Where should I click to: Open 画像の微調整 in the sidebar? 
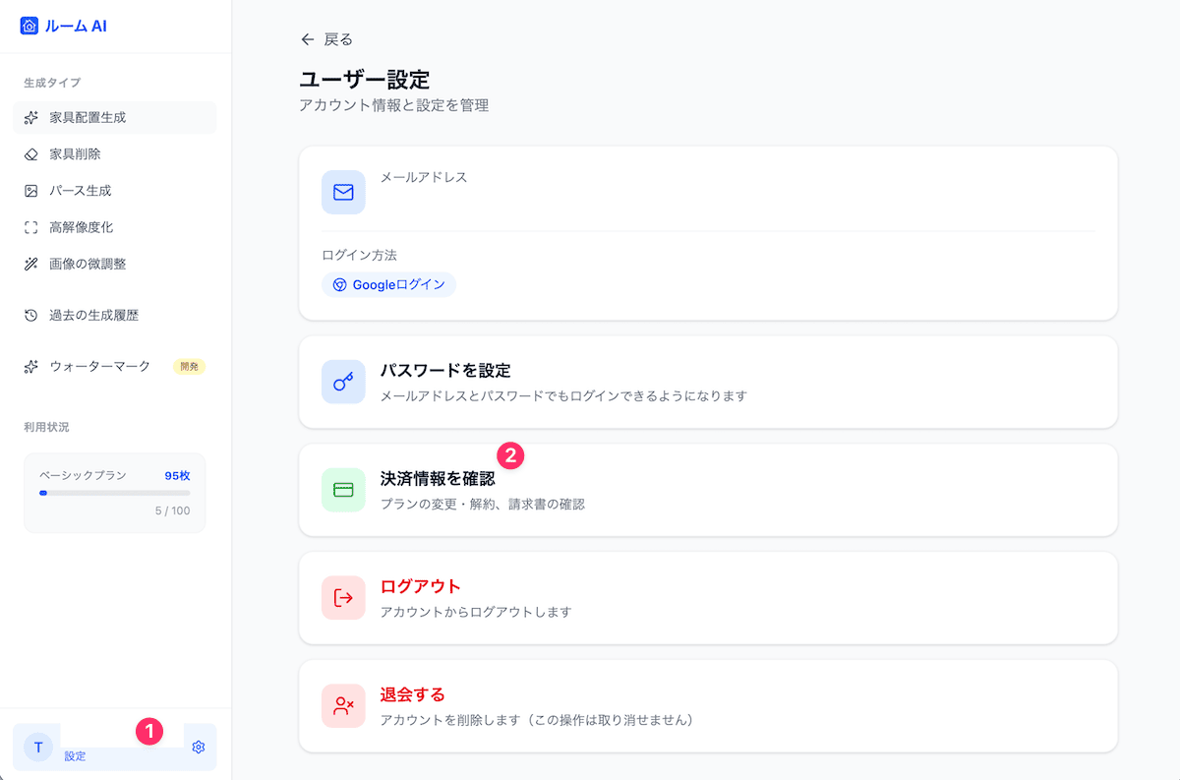88,264
